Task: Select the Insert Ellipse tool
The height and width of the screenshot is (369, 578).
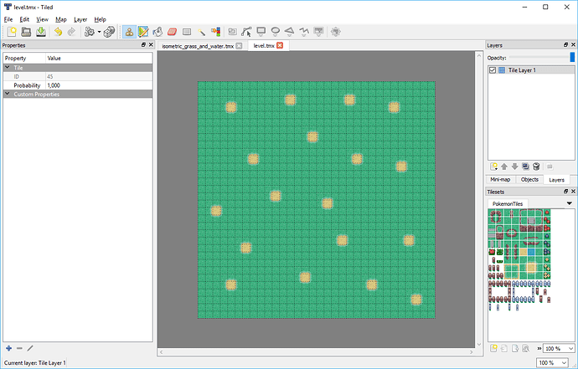Action: (276, 32)
